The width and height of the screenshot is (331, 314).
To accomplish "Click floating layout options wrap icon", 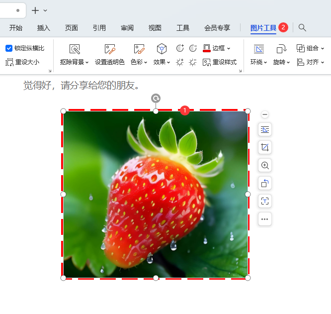I will tap(265, 129).
